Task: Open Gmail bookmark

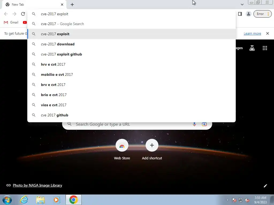Action: pos(11,22)
